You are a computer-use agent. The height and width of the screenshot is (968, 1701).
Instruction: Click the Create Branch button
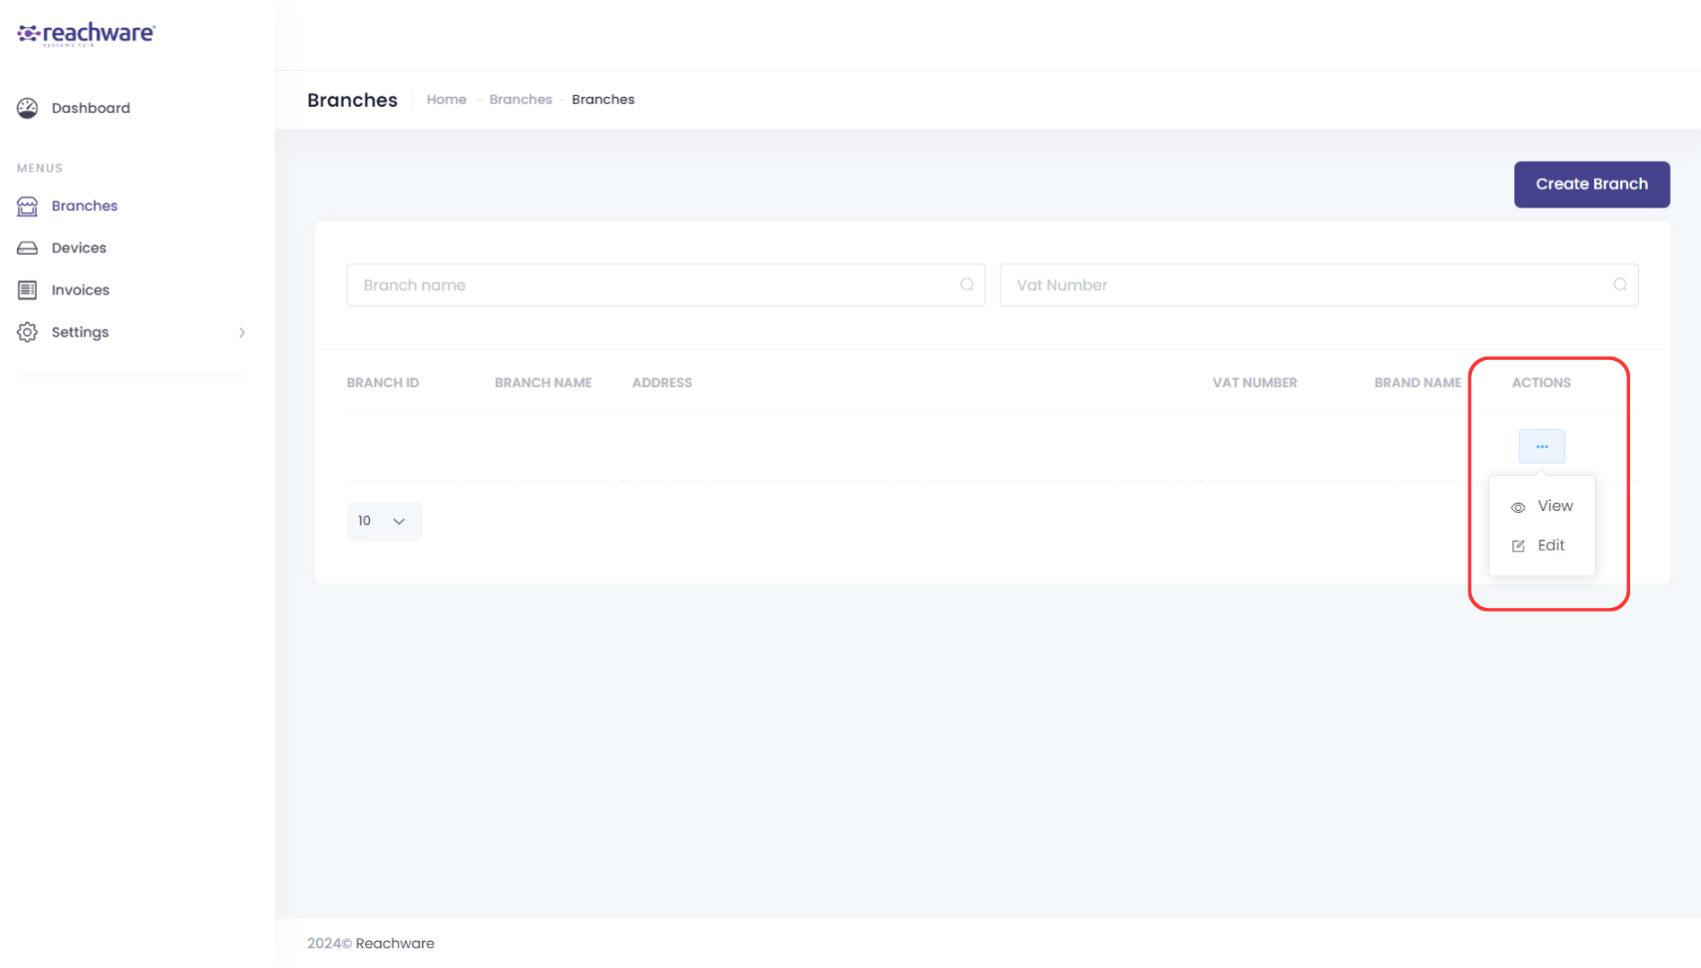click(x=1591, y=184)
